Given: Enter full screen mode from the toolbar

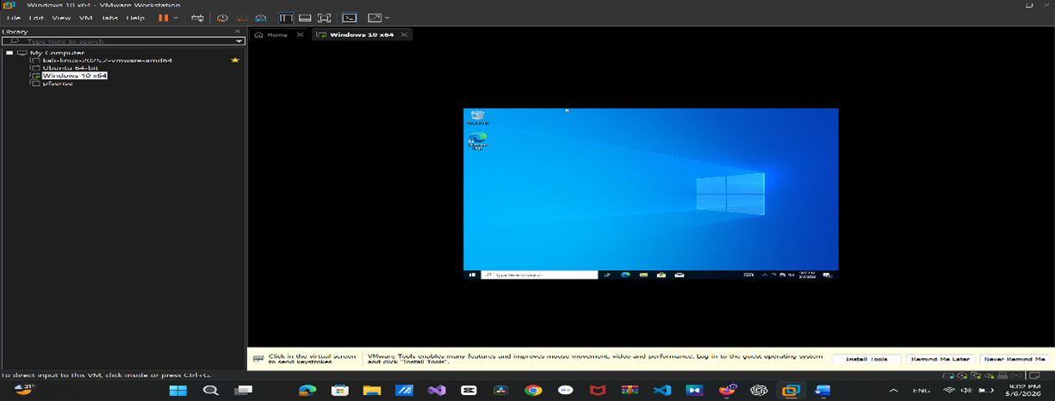Looking at the screenshot, I should pyautogui.click(x=324, y=17).
